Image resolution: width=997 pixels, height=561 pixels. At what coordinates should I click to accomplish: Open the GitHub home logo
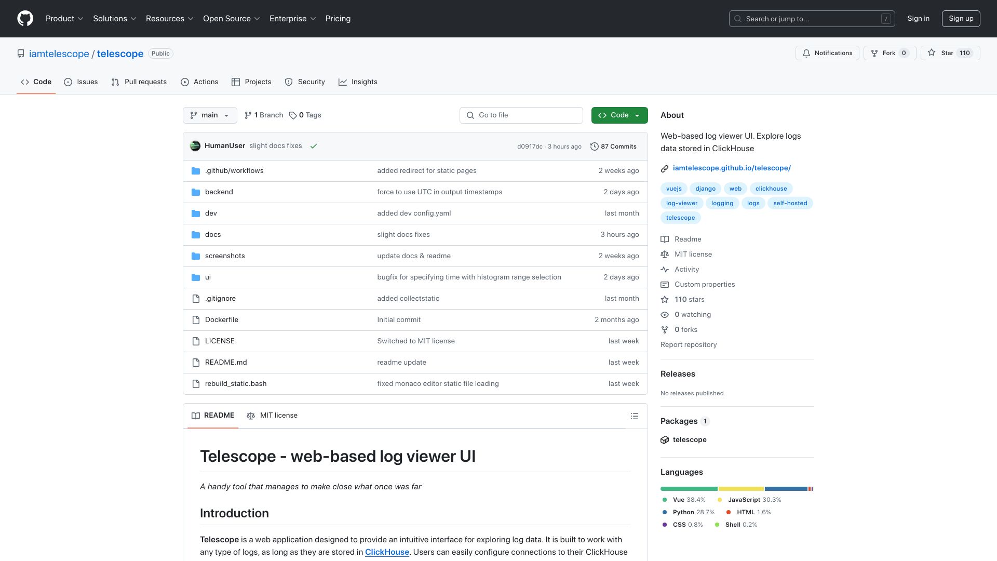(25, 19)
